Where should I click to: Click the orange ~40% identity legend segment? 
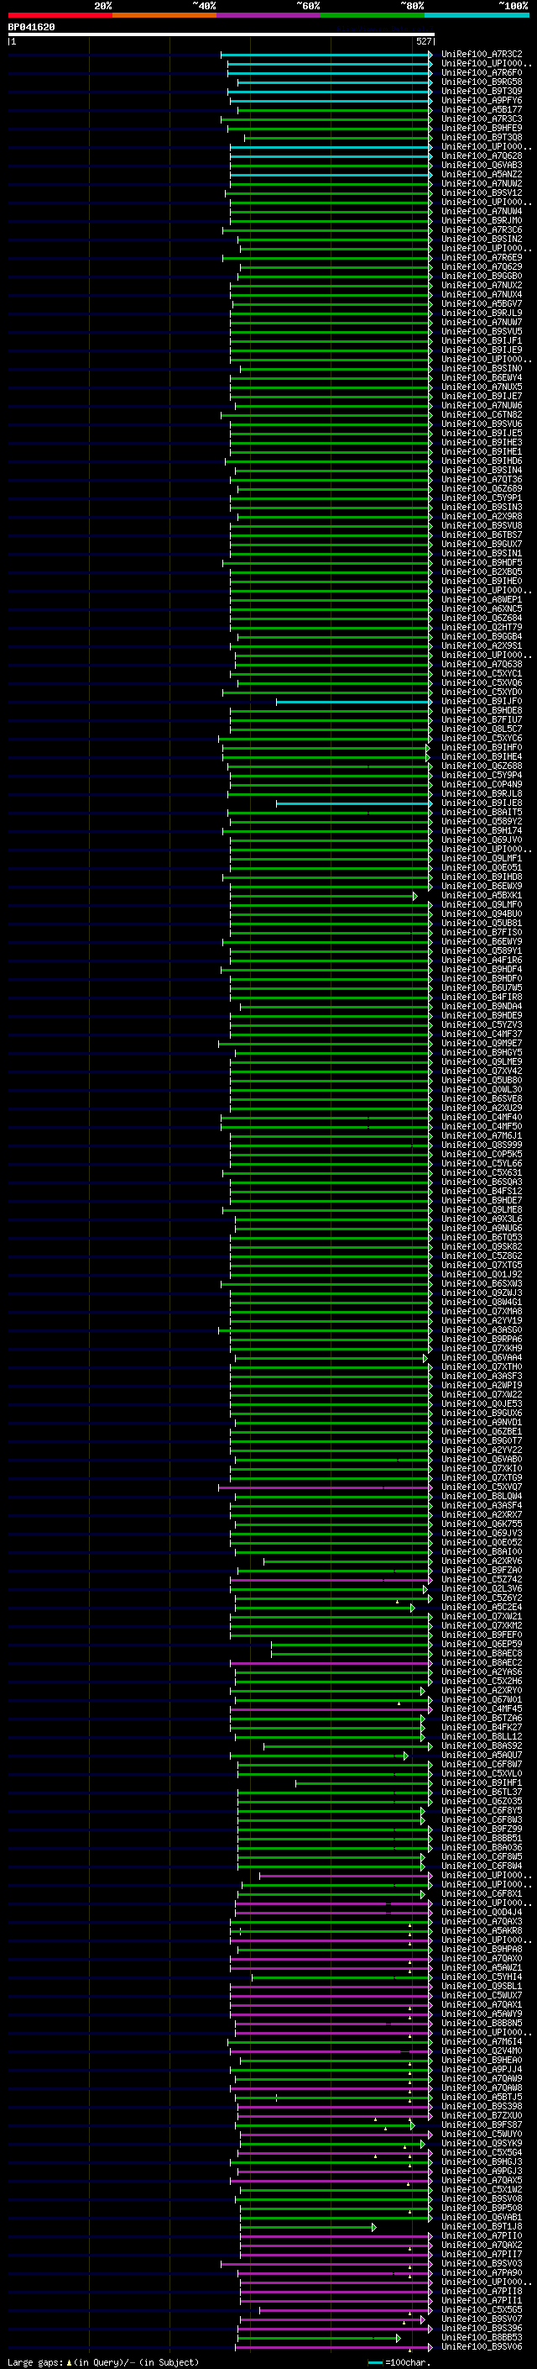click(164, 15)
